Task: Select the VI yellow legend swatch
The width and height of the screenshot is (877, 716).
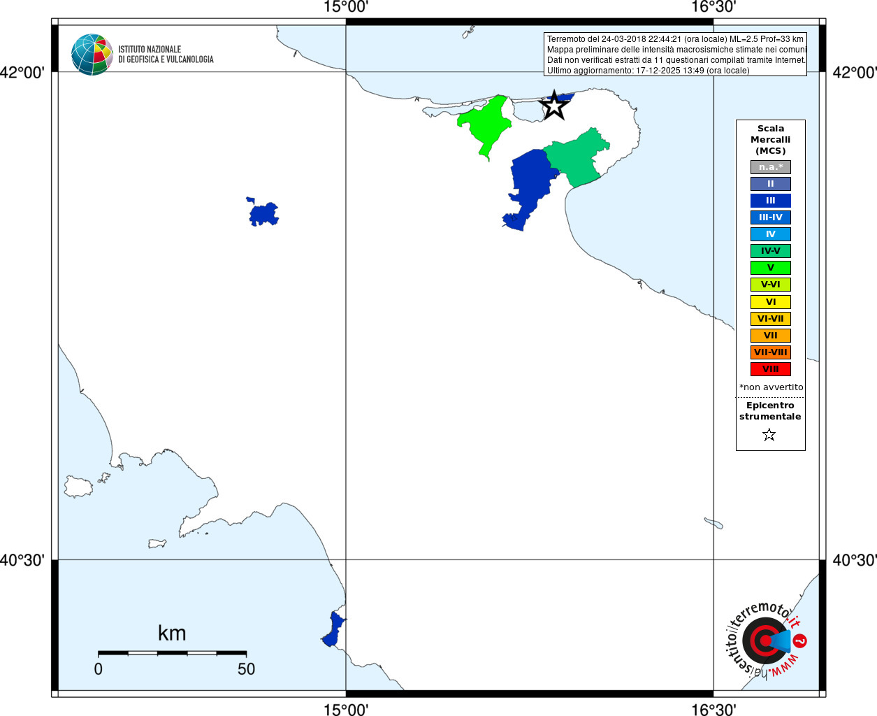Action: 771,302
